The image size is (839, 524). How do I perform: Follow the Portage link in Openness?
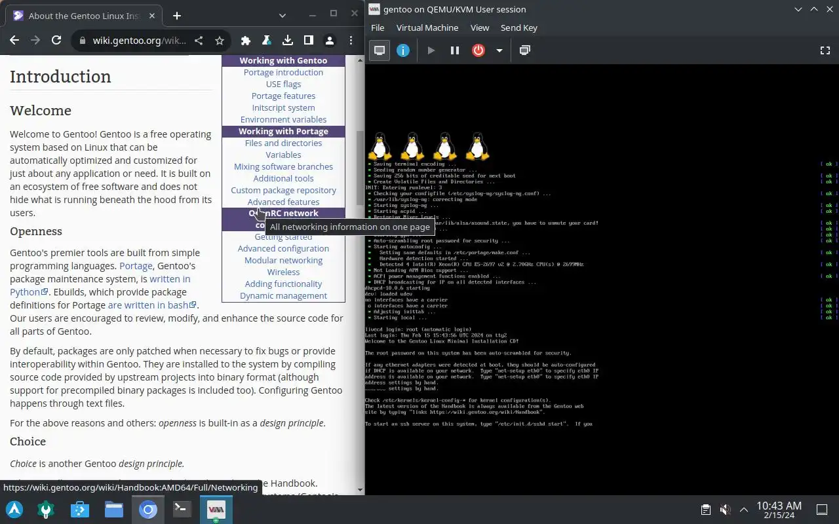[x=136, y=266]
